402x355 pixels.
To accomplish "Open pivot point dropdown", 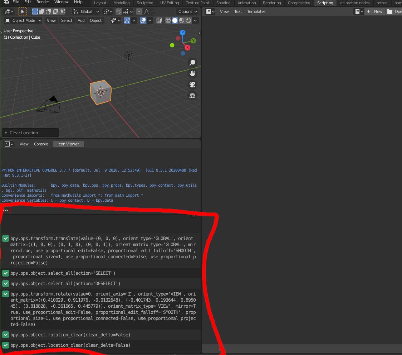I will (108, 11).
